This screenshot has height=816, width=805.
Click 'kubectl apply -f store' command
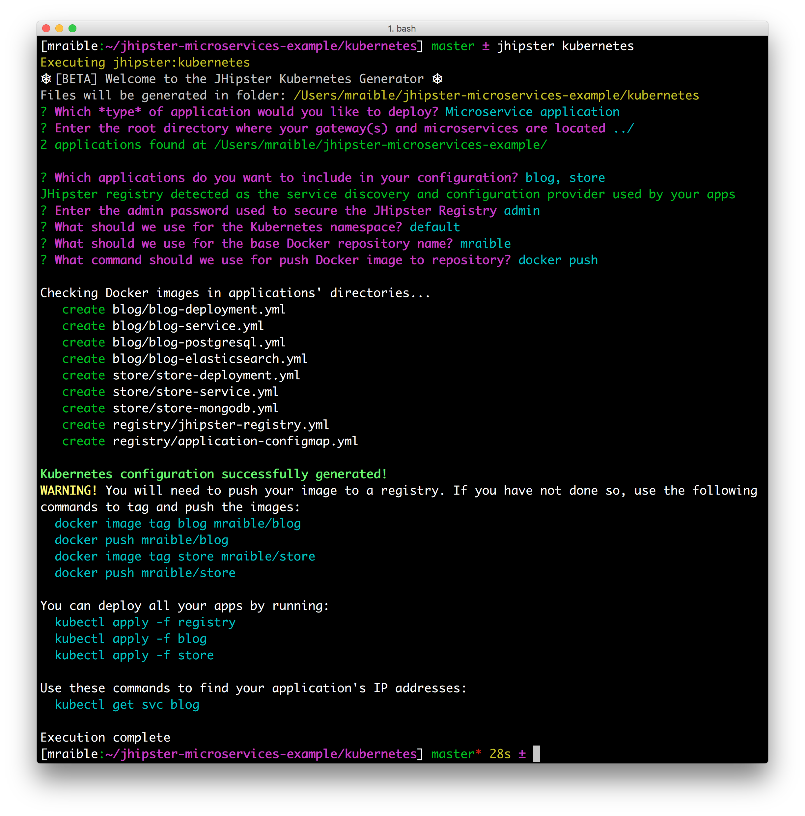[x=134, y=655]
